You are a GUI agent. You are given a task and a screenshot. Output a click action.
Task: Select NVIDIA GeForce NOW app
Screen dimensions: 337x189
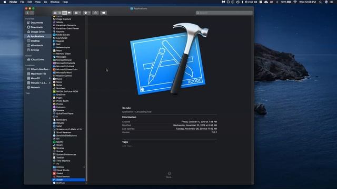[67, 91]
